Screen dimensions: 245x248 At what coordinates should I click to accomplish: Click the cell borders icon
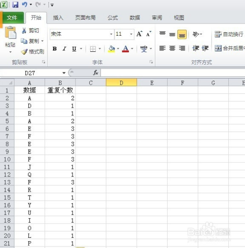point(93,48)
